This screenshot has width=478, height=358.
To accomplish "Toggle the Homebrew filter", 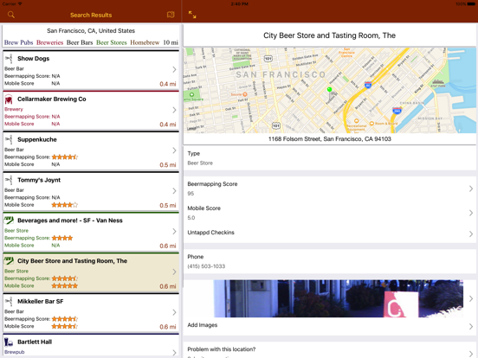I will tap(145, 42).
